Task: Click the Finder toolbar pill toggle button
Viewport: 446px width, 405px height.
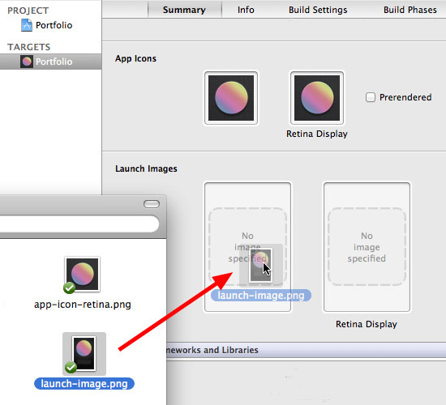Action: pos(152,204)
